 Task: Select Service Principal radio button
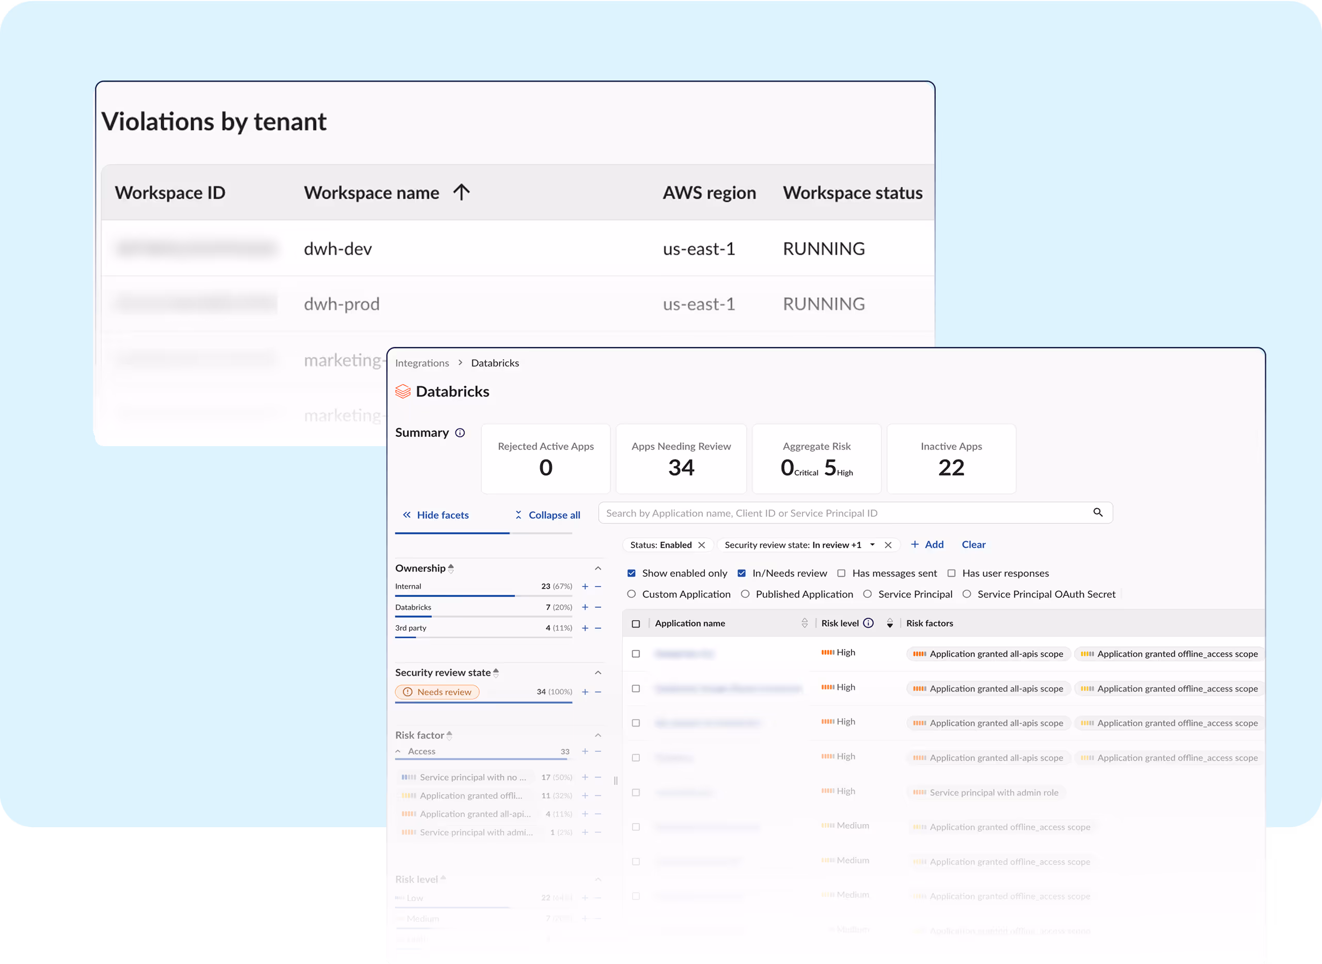click(x=868, y=593)
